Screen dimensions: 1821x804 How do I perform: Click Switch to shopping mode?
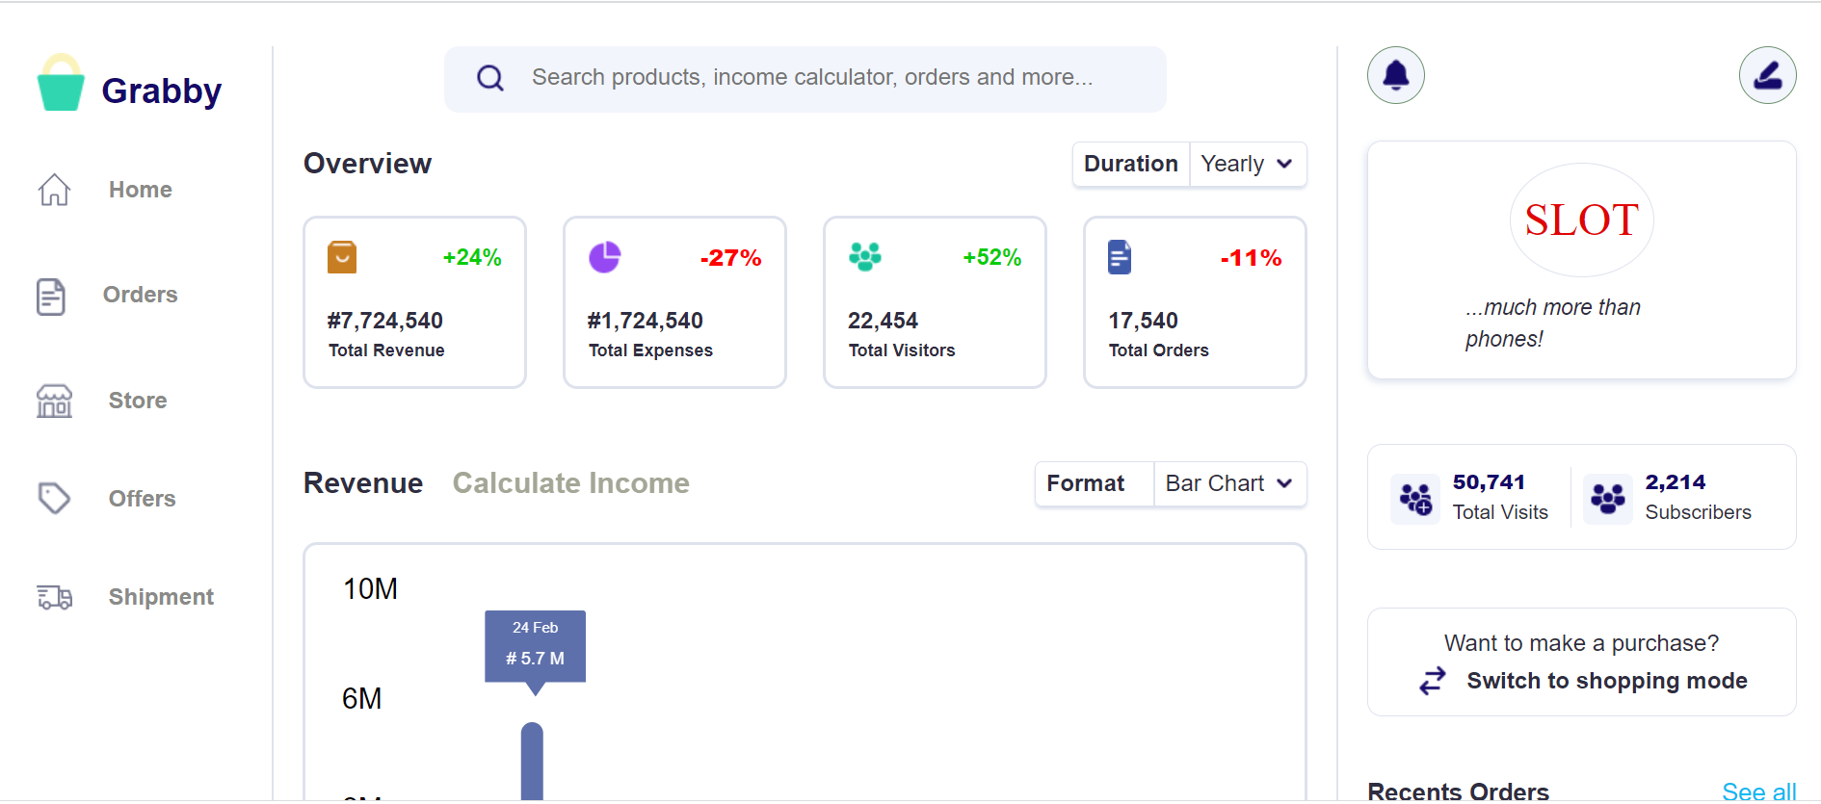tap(1607, 681)
